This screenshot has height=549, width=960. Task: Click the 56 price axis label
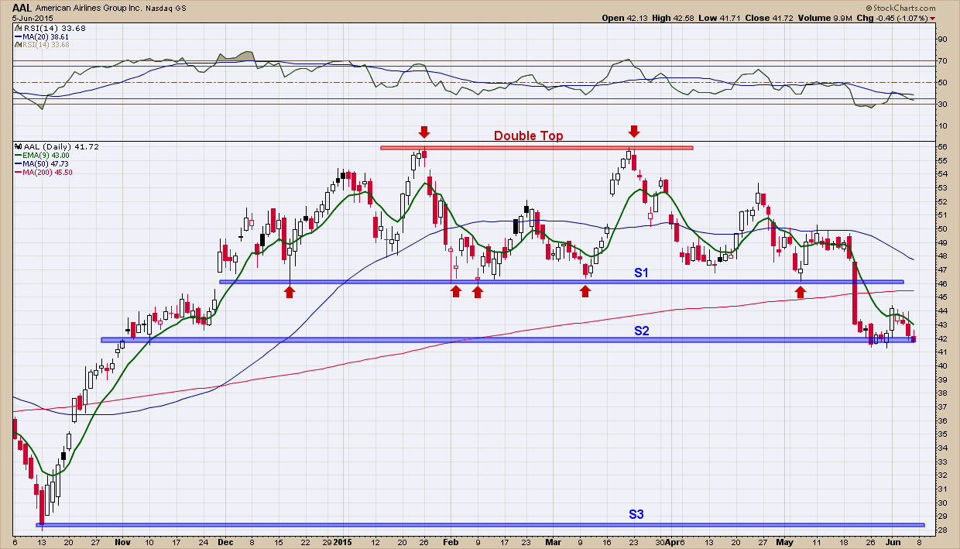coord(942,147)
